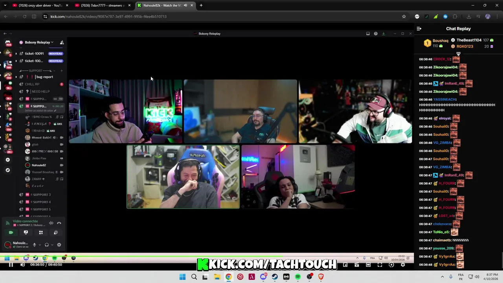Mute the Kick video player volume
The width and height of the screenshot is (503, 283).
click(22, 265)
